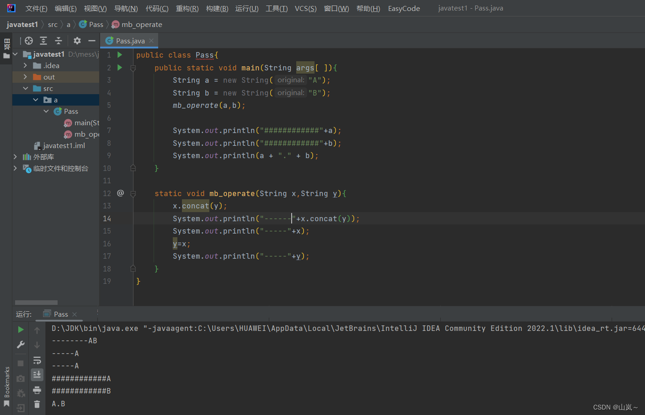
Task: Open the 编辑(E) Edit menu
Action: [66, 9]
